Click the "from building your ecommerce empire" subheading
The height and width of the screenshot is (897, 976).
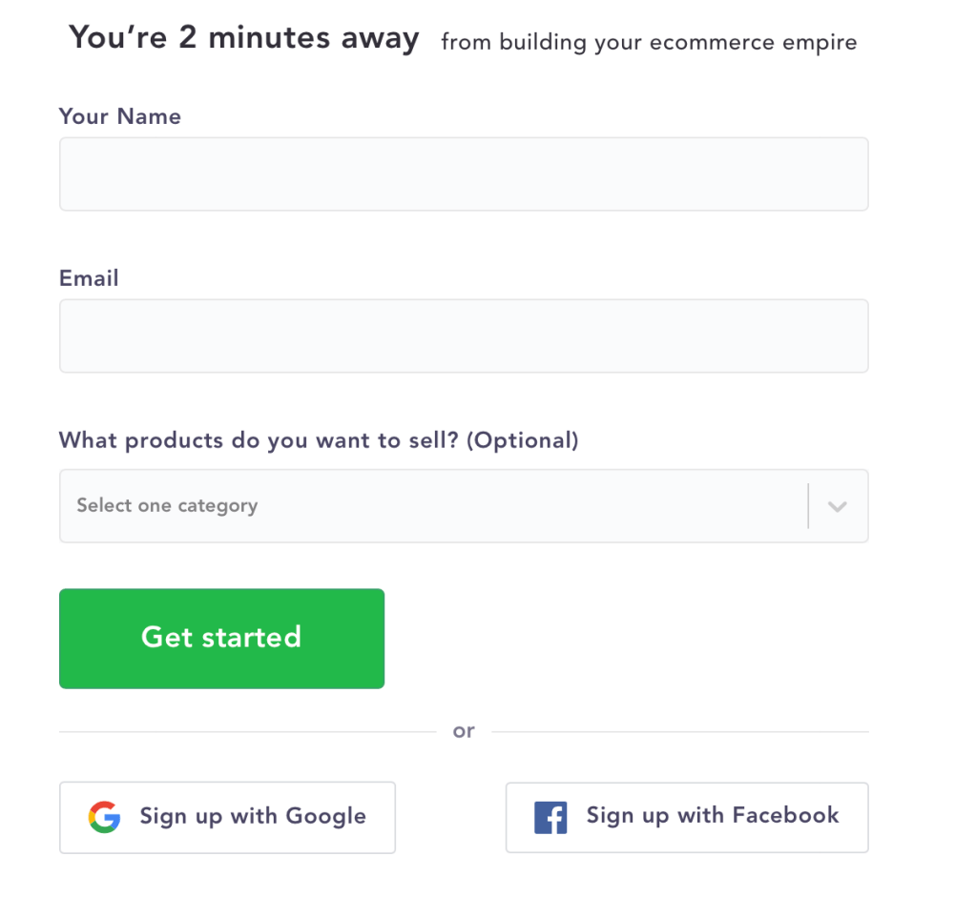[649, 43]
